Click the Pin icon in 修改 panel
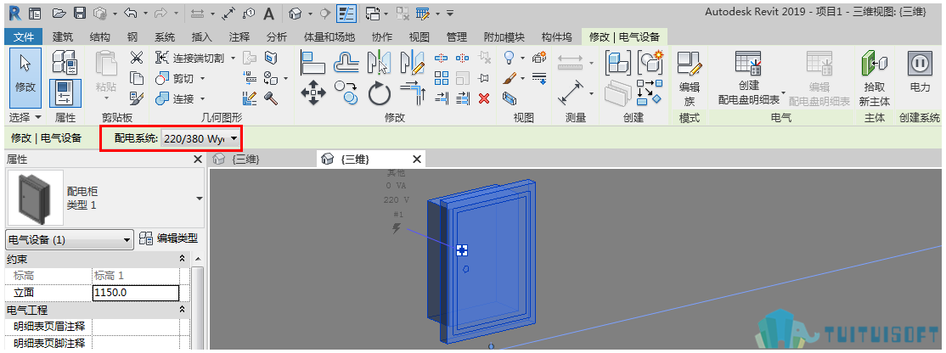This screenshot has height=353, width=946. click(x=483, y=78)
